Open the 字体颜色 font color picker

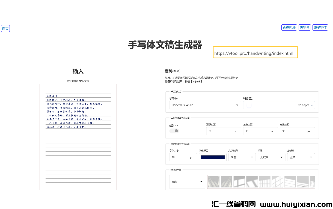pyautogui.click(x=213, y=157)
